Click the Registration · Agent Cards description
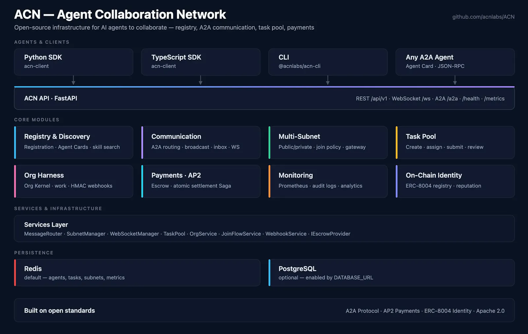528x334 pixels. pos(72,147)
